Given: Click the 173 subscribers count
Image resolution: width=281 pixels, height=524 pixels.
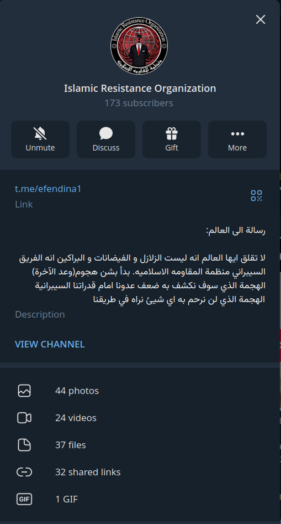Looking at the screenshot, I should pyautogui.click(x=139, y=103).
